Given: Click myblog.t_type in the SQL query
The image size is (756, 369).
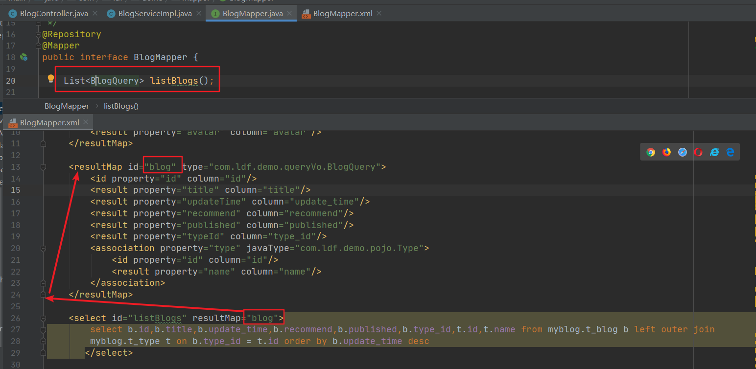Looking at the screenshot, I should 125,341.
